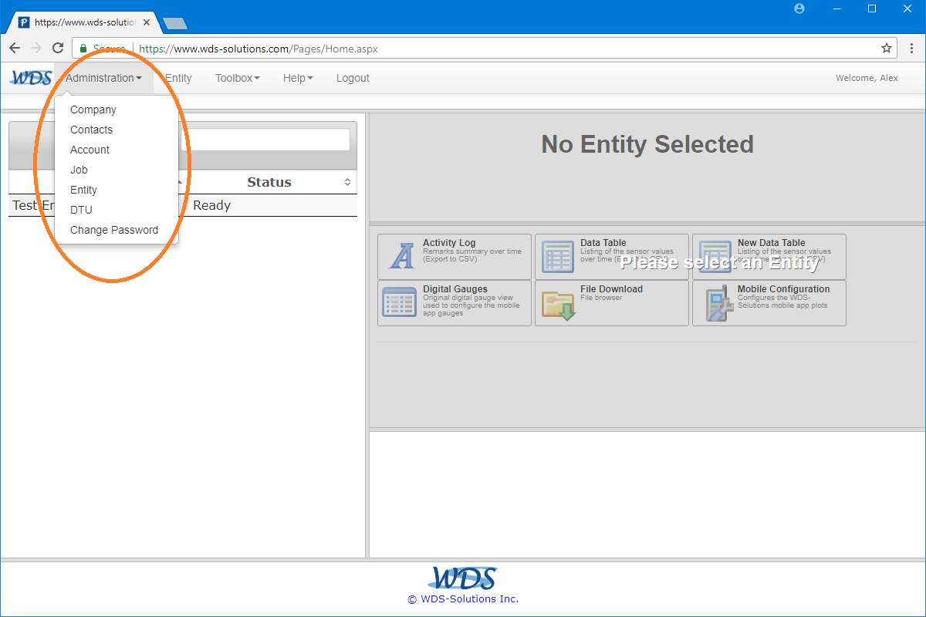This screenshot has width=926, height=617.
Task: Open the Data Table icon
Action: click(557, 256)
